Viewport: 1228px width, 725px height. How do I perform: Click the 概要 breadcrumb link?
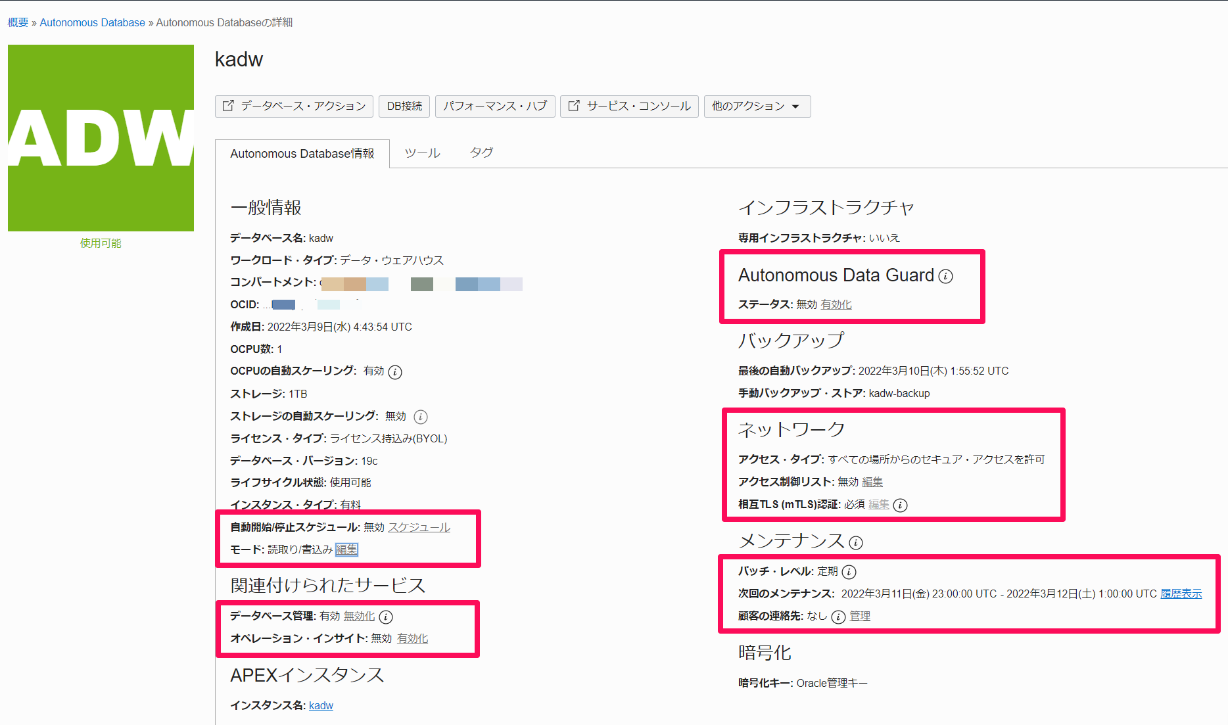click(x=18, y=22)
